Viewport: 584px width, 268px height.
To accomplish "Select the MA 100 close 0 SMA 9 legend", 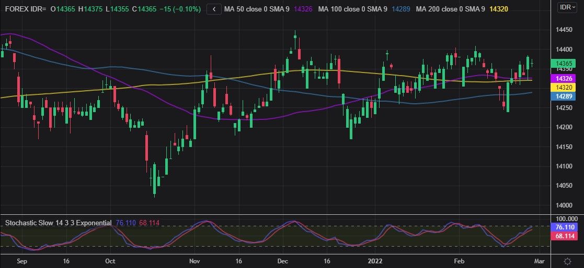I will tap(352, 9).
